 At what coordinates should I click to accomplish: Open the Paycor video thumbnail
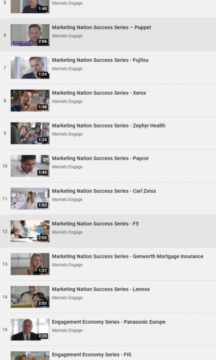(30, 166)
